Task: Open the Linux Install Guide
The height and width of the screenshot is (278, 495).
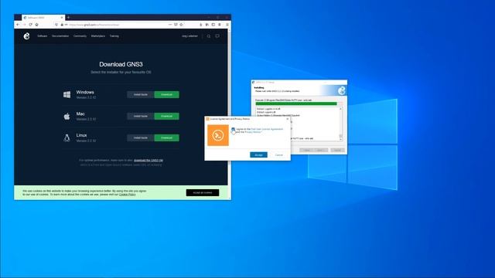Action: (x=141, y=137)
